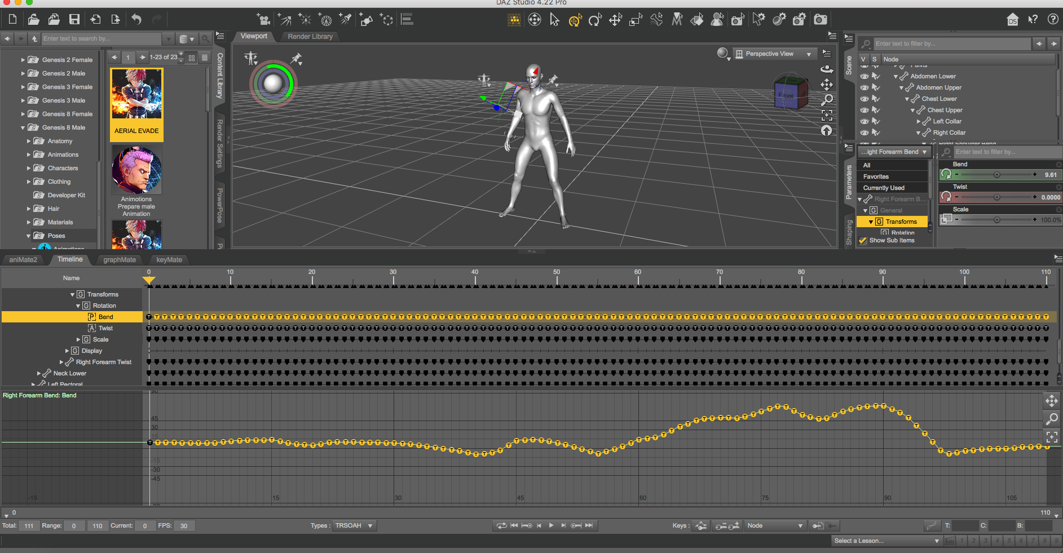Select the Rotate tool in toolbar

595,20
